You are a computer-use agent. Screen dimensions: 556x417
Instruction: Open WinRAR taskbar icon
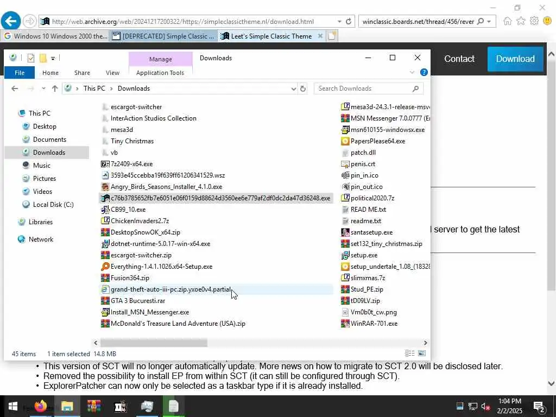[93, 406]
